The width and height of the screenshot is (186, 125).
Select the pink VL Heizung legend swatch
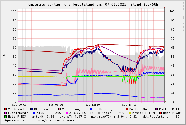[60, 109]
